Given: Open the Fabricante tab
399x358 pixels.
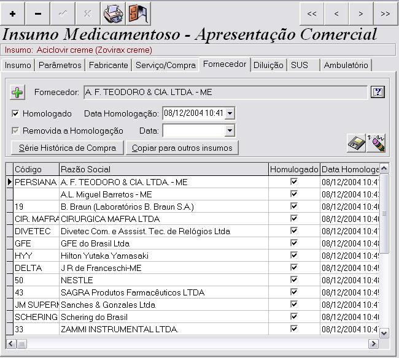Looking at the screenshot, I should (108, 65).
